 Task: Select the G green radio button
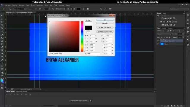(x=85, y=48)
